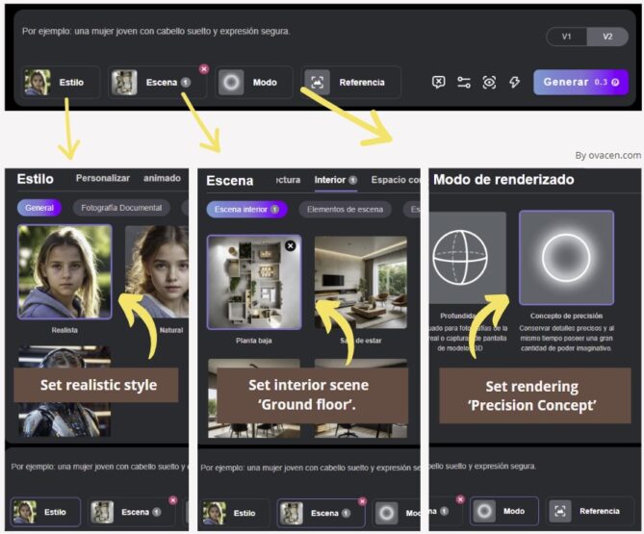Open the Modo selector in top toolbar
Image resolution: width=644 pixels, height=534 pixels.
[253, 83]
